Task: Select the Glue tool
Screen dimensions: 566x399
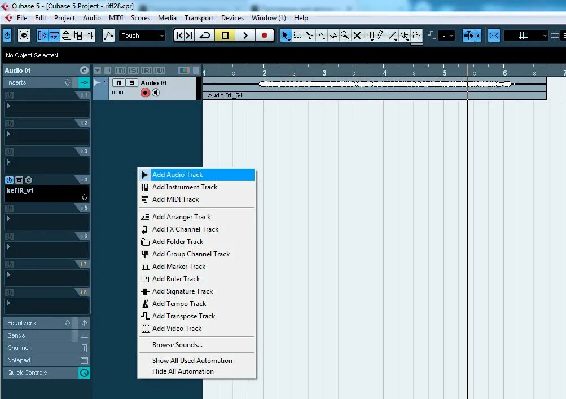Action: (x=321, y=36)
